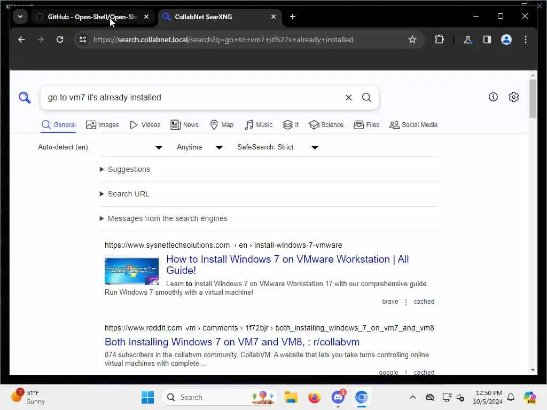The image size is (547, 410).
Task: Open reddit.com result URL line
Action: point(269,328)
